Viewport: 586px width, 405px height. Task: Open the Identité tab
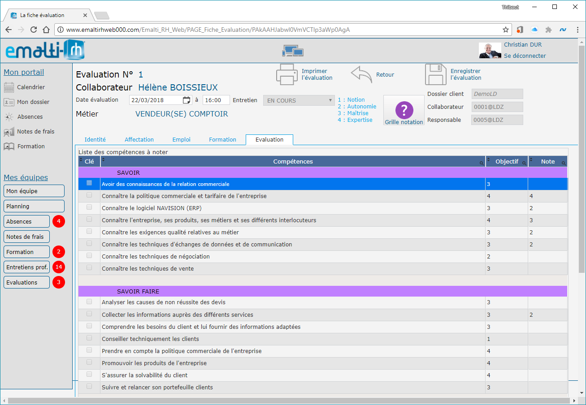pyautogui.click(x=95, y=140)
